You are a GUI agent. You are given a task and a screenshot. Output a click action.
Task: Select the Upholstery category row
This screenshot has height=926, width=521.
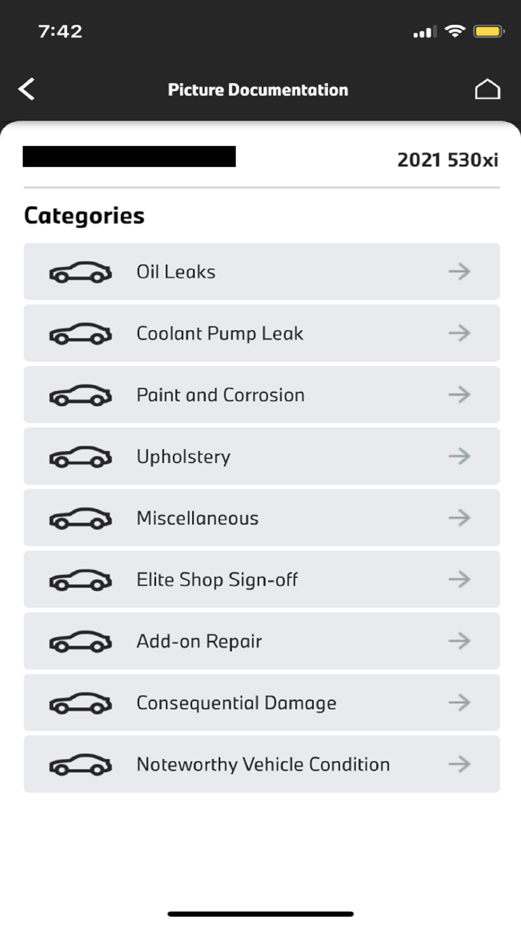(x=262, y=456)
